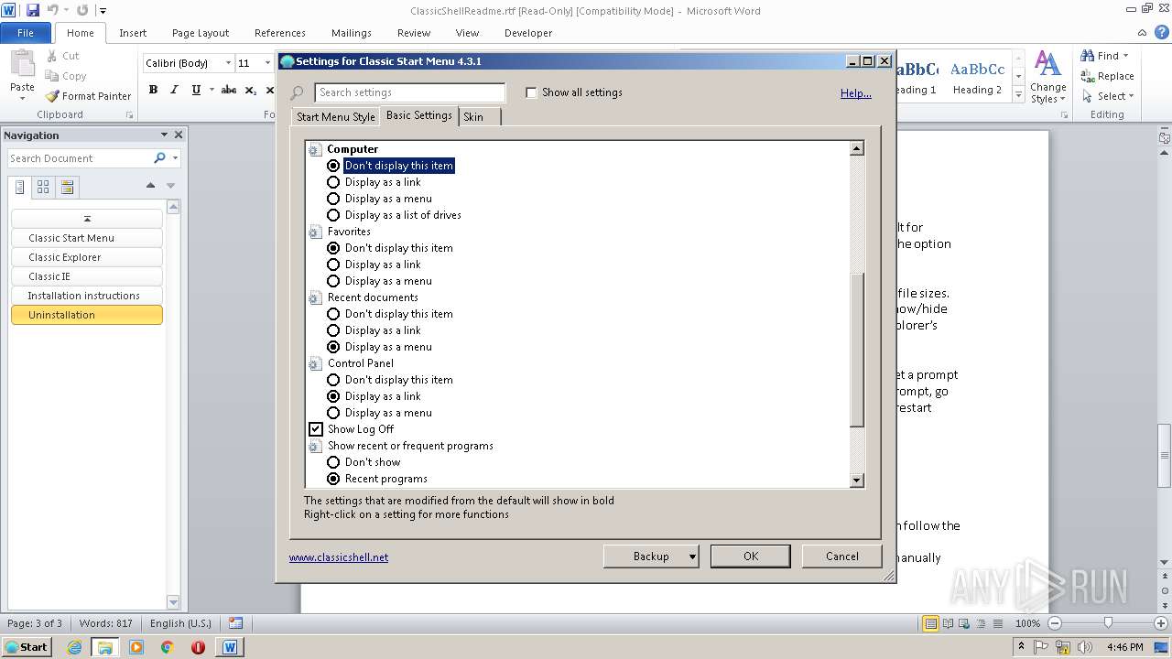Click the Zoom In plus button
The image size is (1172, 659).
[1162, 623]
